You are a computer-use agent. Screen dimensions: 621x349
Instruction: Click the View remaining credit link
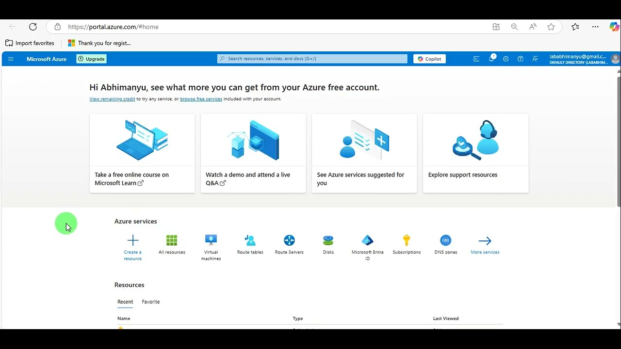pos(112,99)
